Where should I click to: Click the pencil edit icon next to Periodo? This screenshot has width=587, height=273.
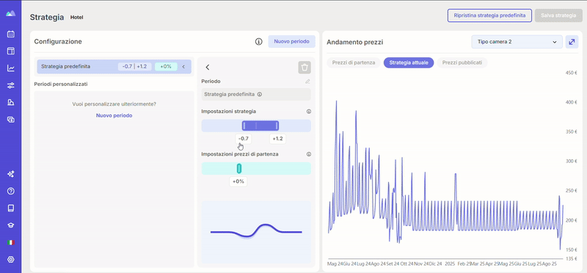coord(307,81)
